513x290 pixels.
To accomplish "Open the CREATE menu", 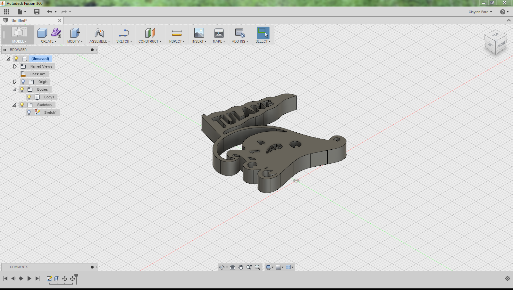I will 49,41.
